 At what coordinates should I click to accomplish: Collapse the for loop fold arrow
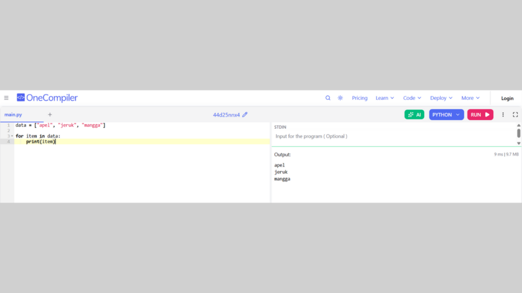coord(12,136)
